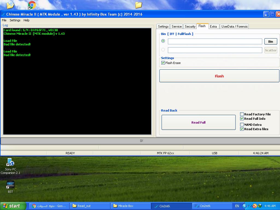Viewport: 280px width, 210px height.
Task: Click the taskbar clock 4:46 AM
Action: (270, 206)
